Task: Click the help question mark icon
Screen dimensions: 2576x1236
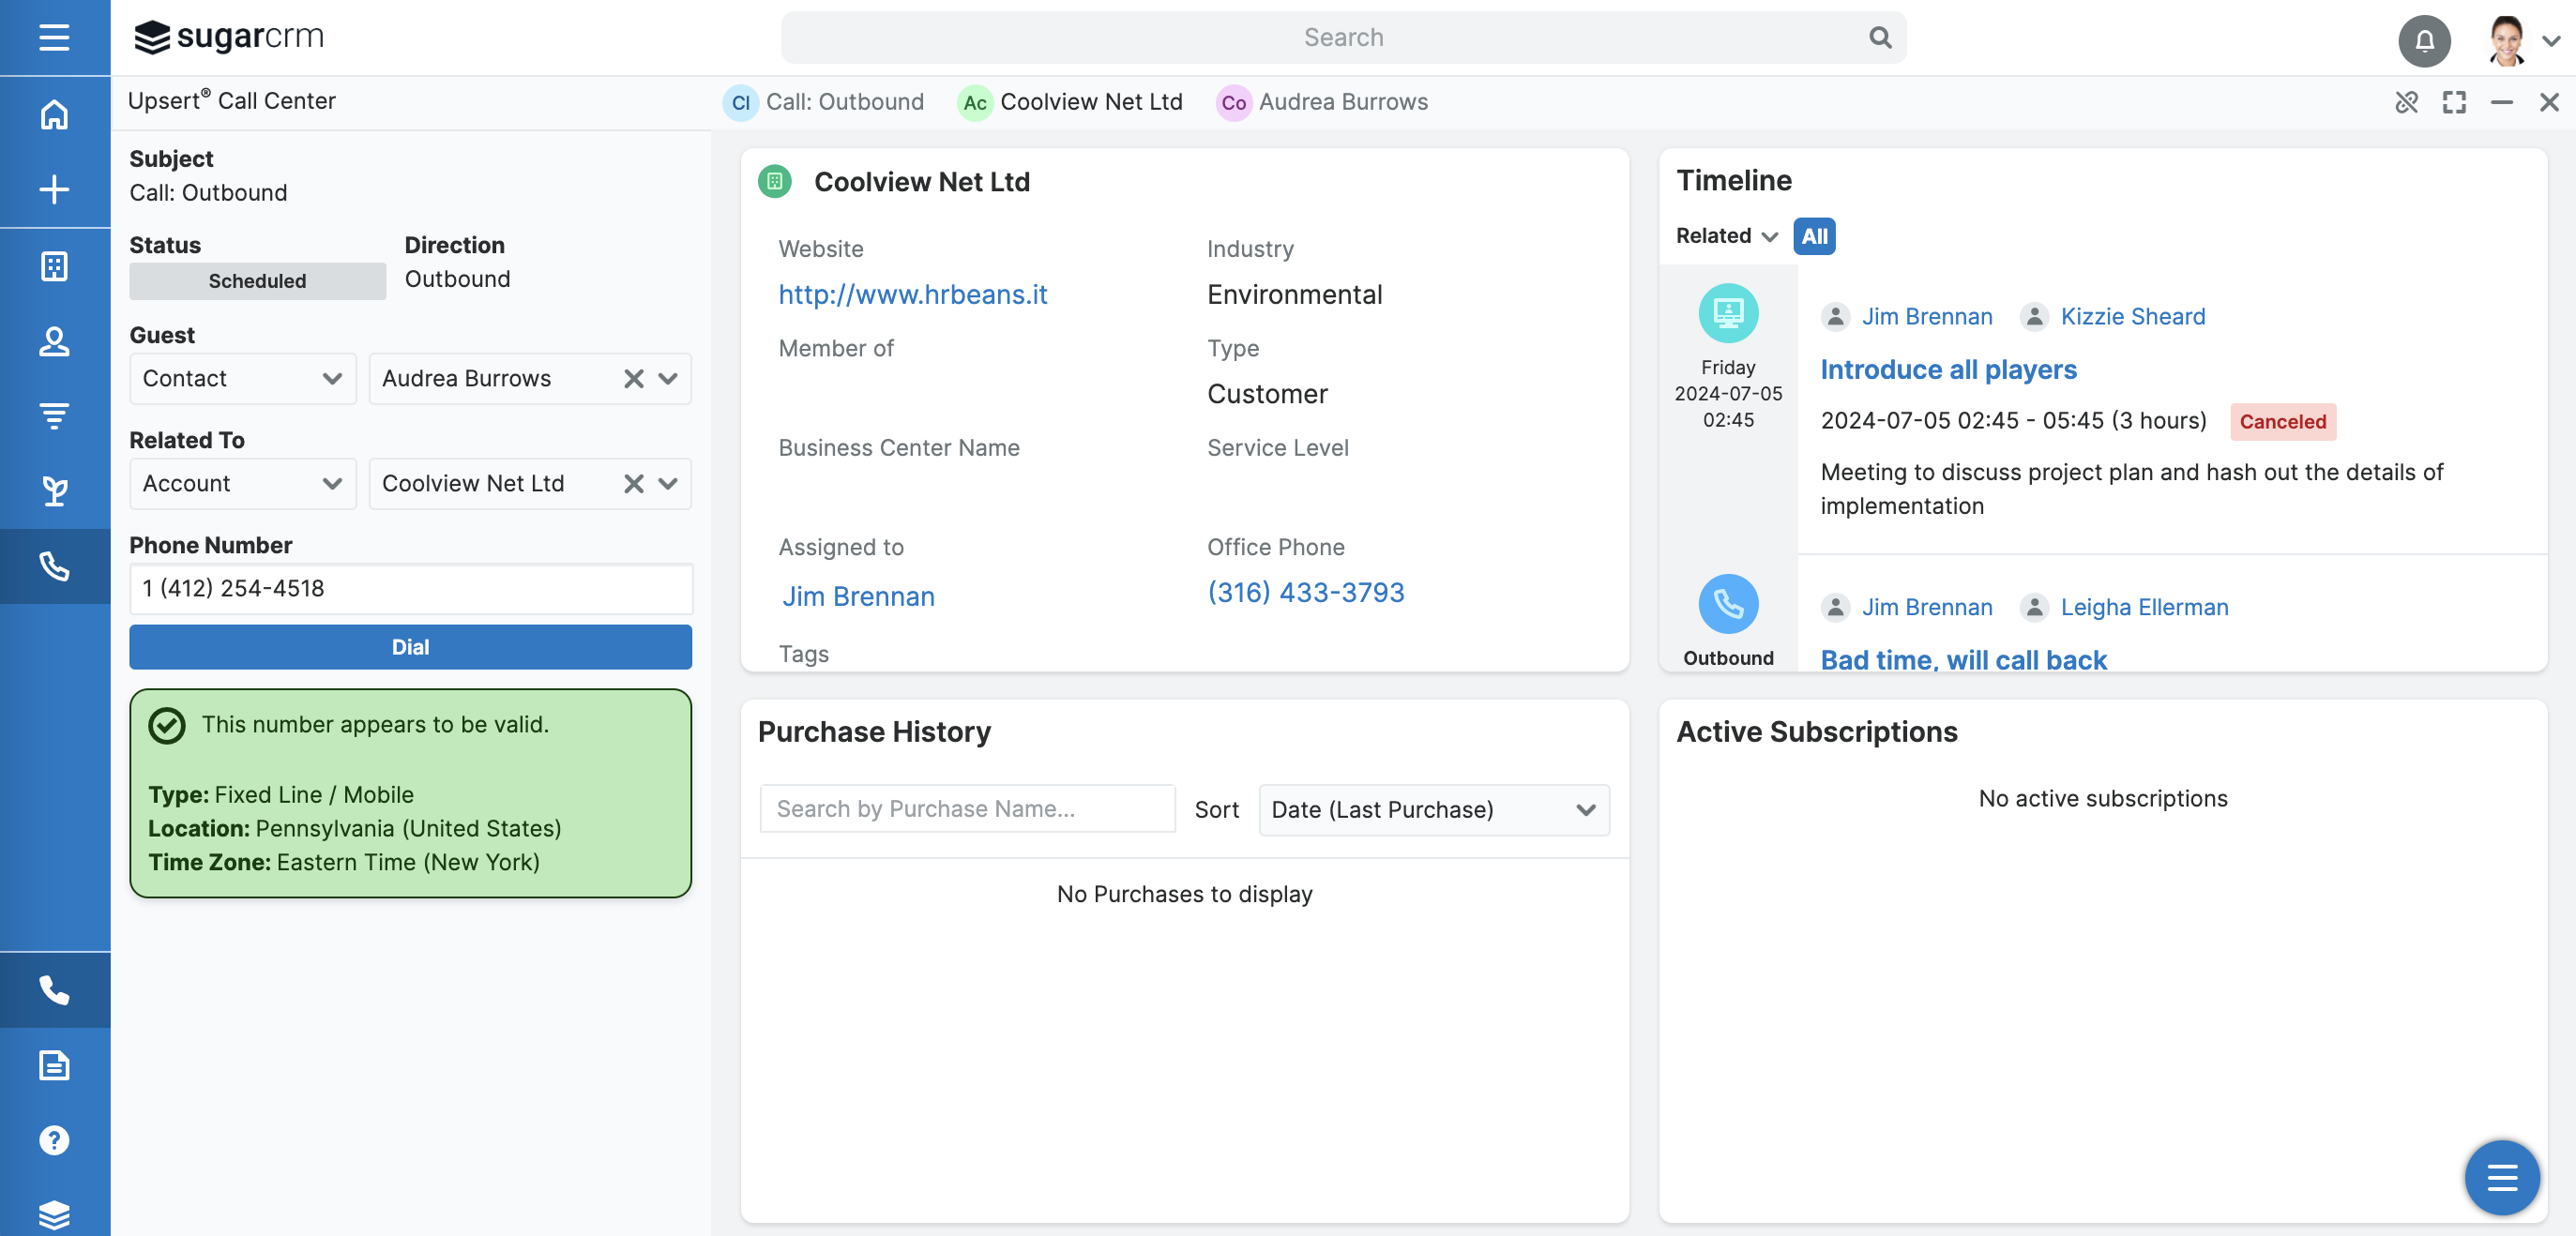Action: tap(54, 1140)
